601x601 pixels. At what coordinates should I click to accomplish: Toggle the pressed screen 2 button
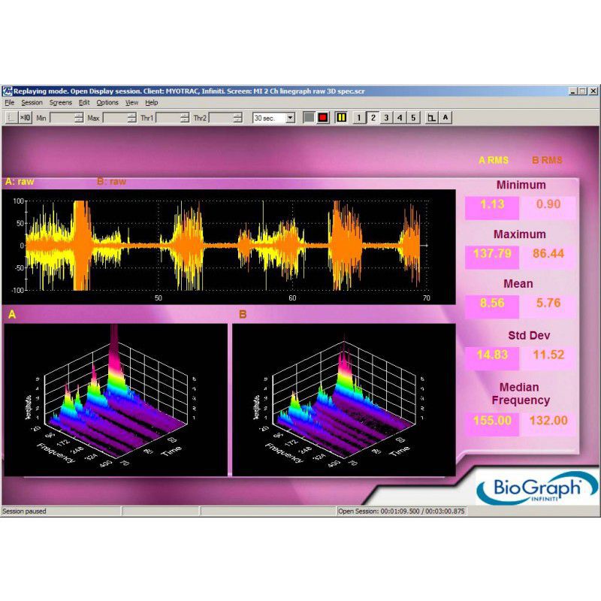(373, 117)
